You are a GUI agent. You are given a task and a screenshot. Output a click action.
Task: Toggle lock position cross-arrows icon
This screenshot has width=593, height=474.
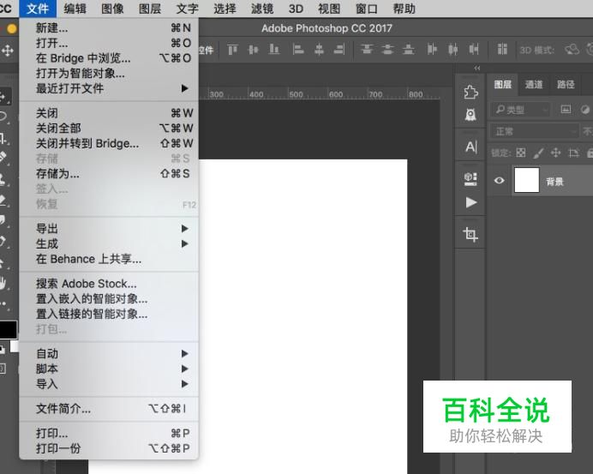[x=555, y=153]
